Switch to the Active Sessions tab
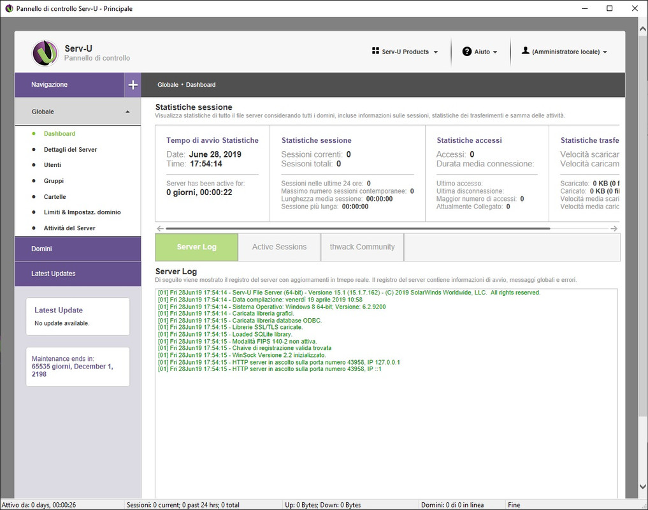This screenshot has height=510, width=648. point(279,247)
